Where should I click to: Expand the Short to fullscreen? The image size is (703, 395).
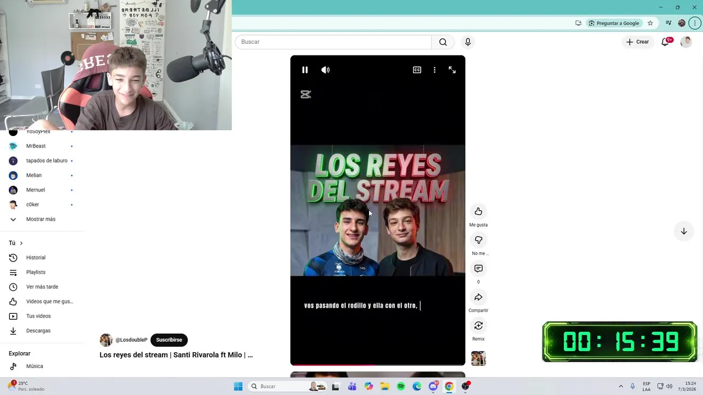click(x=452, y=70)
